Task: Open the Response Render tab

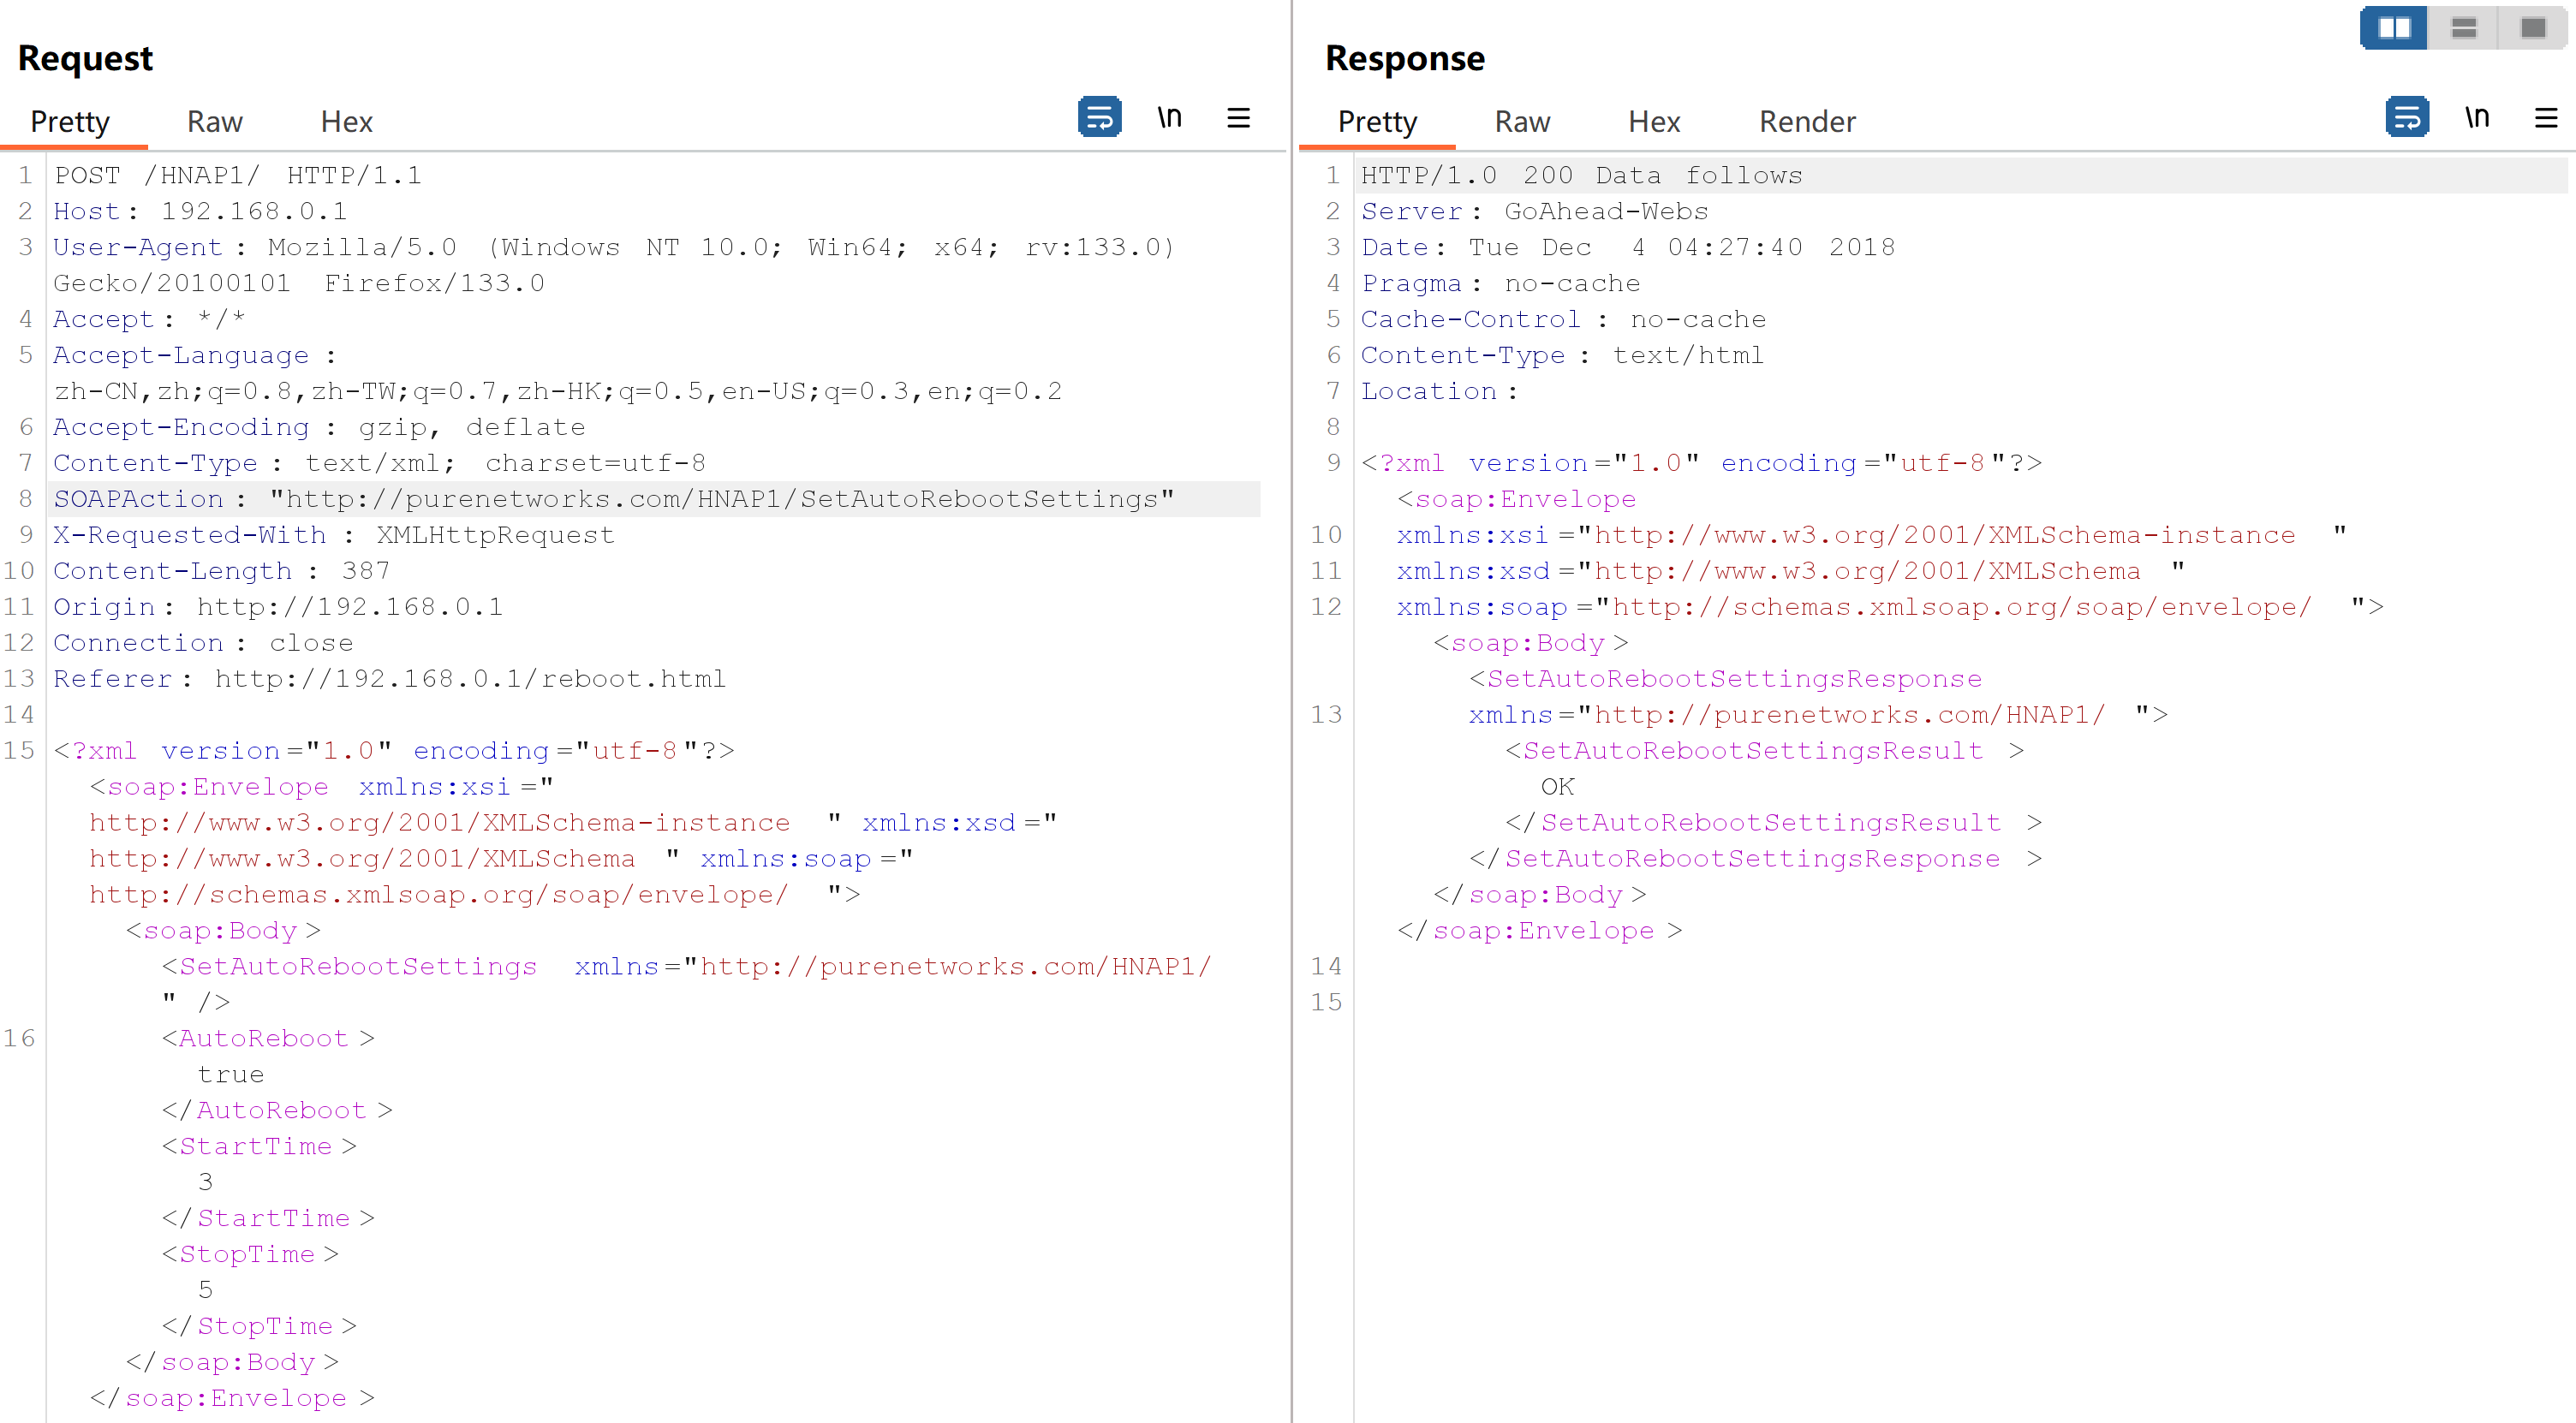Action: pyautogui.click(x=1807, y=122)
